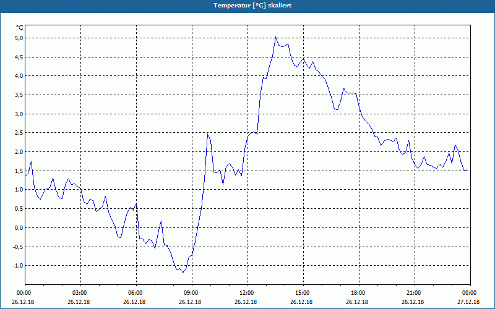Select the 09:00 time label

pos(192,293)
